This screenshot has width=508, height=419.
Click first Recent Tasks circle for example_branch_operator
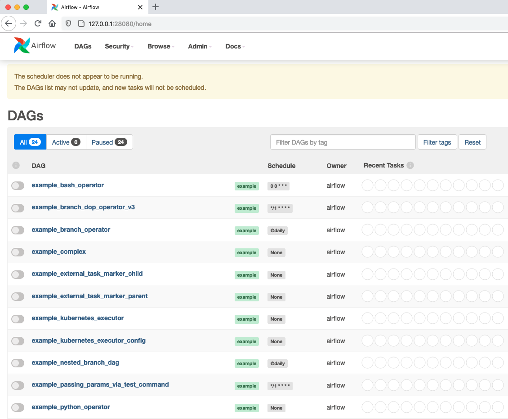click(367, 230)
